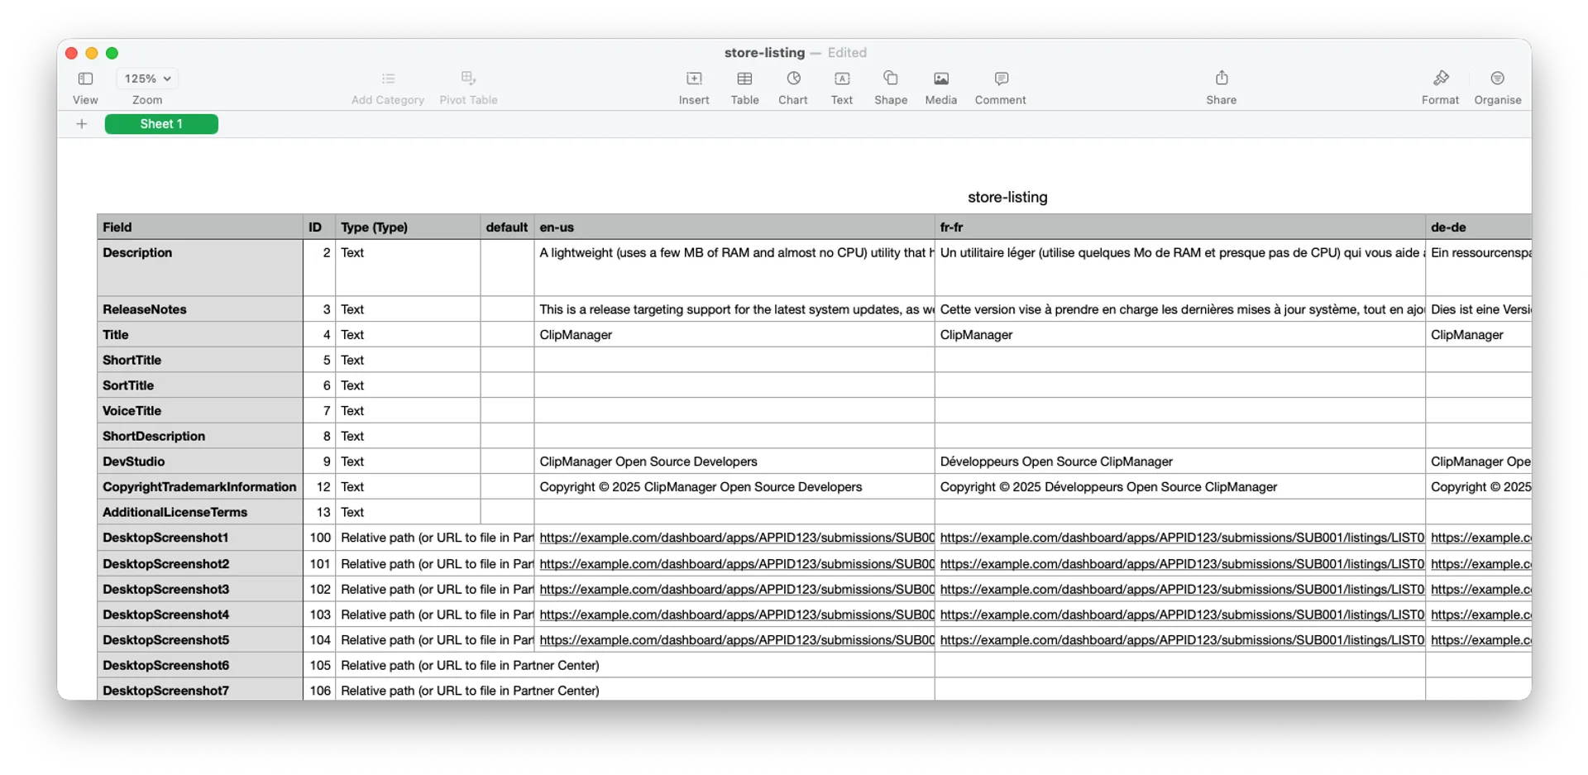Viewport: 1588px width, 775px height.
Task: Insert a Text box
Action: click(x=841, y=79)
